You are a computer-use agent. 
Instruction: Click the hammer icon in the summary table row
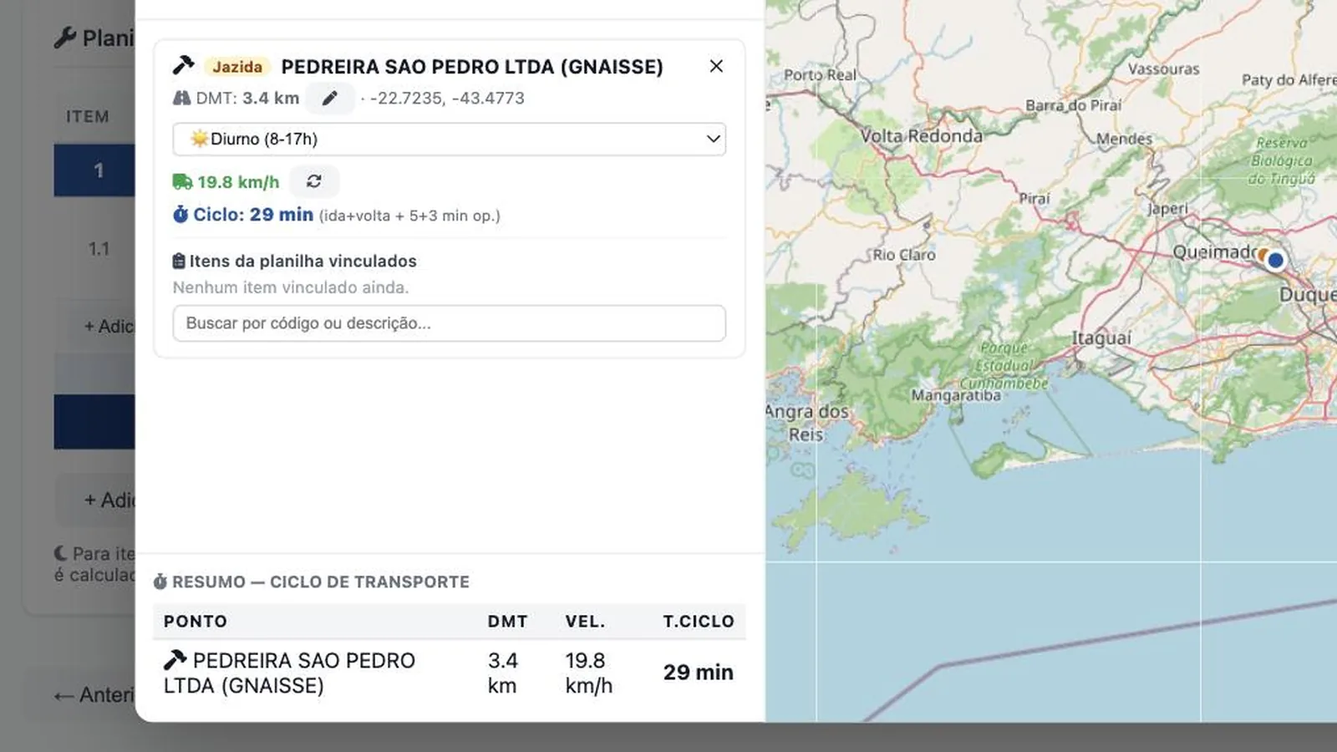point(175,660)
